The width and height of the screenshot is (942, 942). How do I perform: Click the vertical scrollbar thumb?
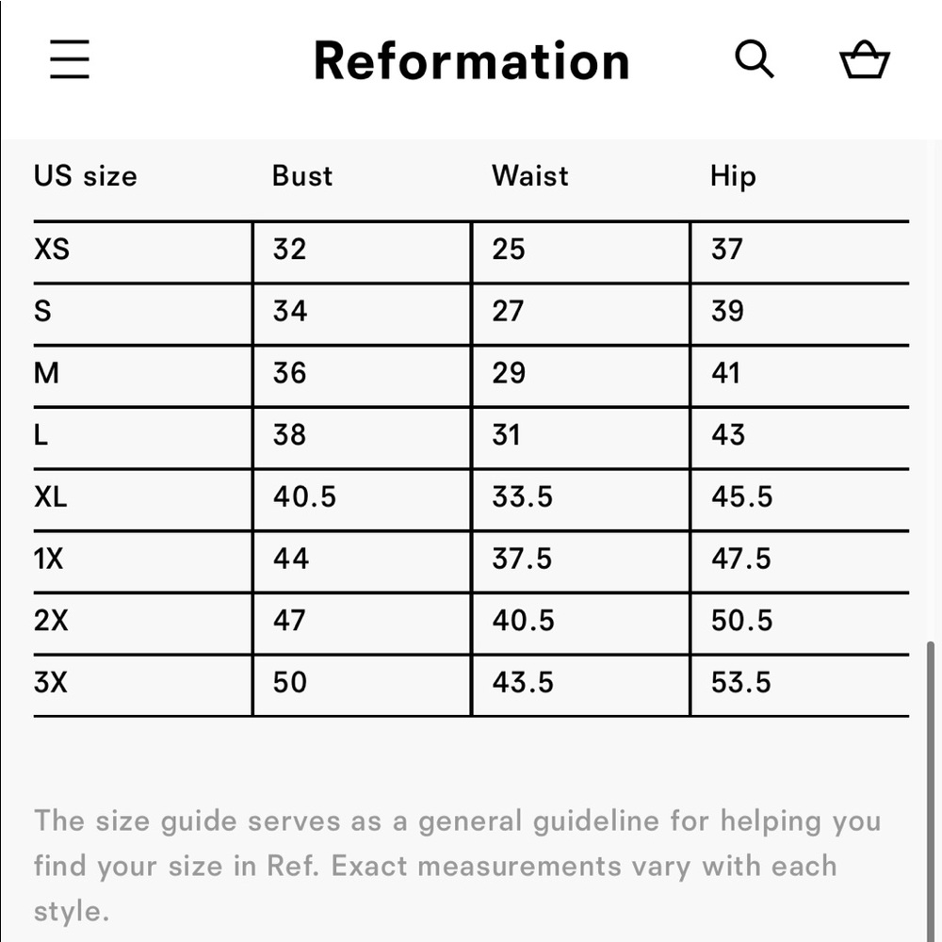tap(932, 792)
